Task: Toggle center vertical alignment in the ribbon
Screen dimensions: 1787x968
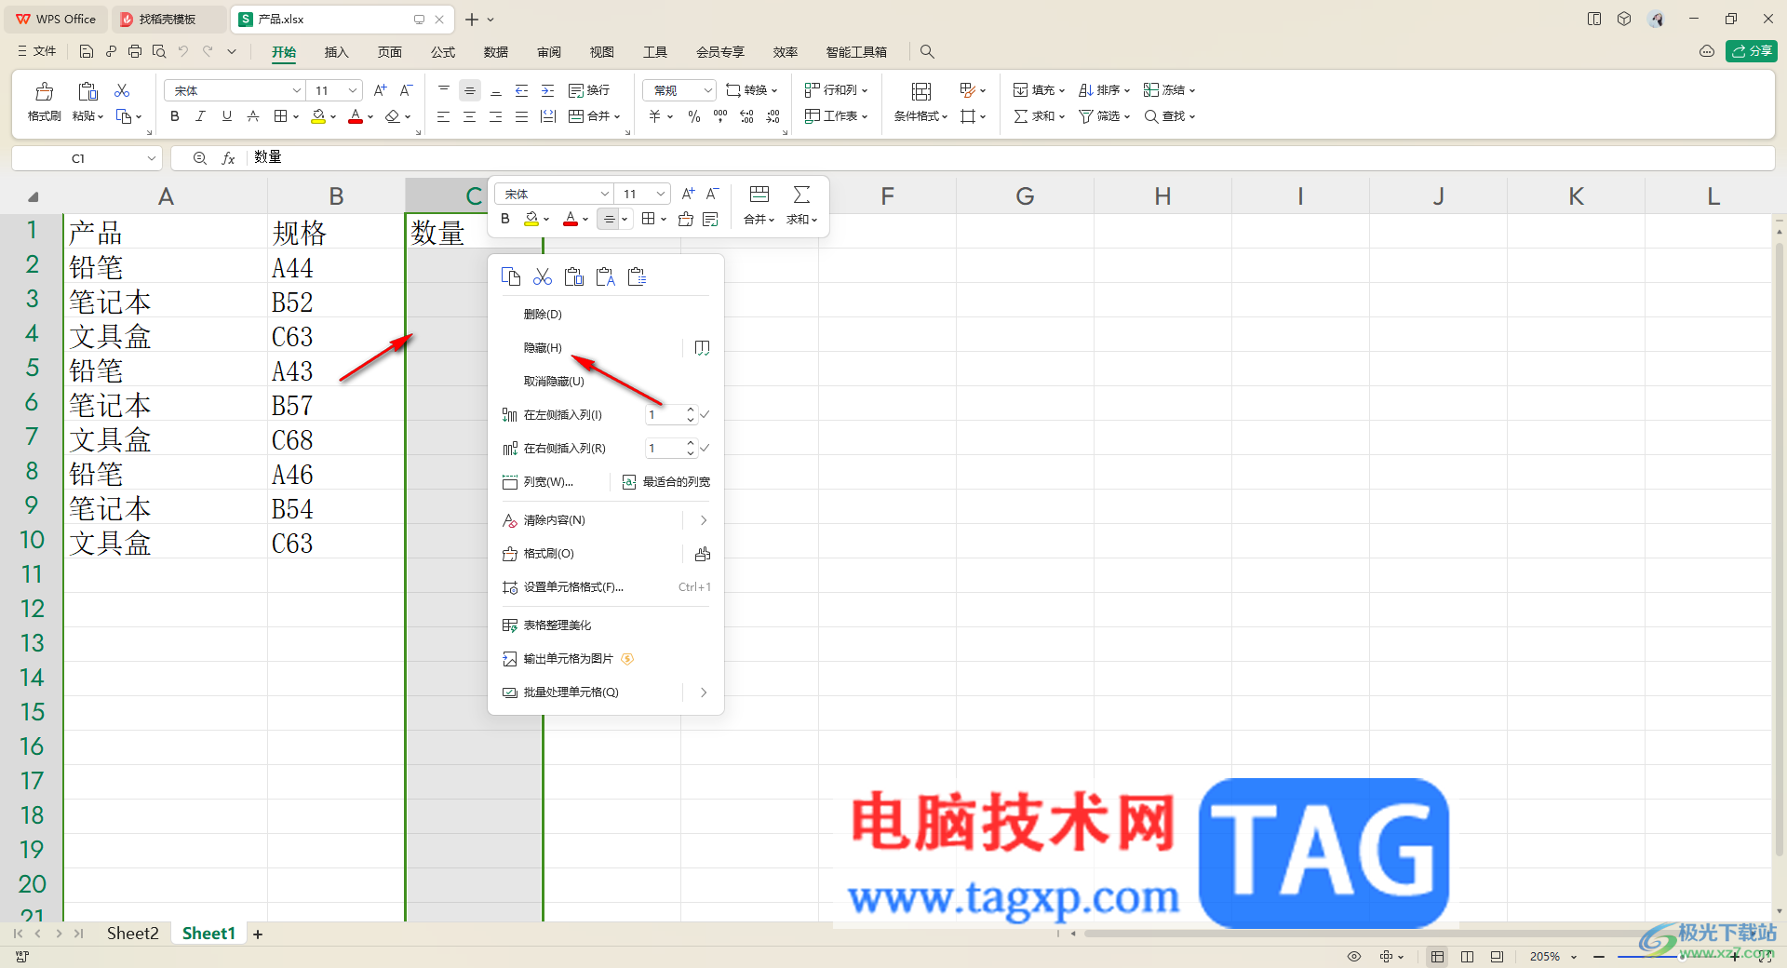Action: tap(470, 90)
